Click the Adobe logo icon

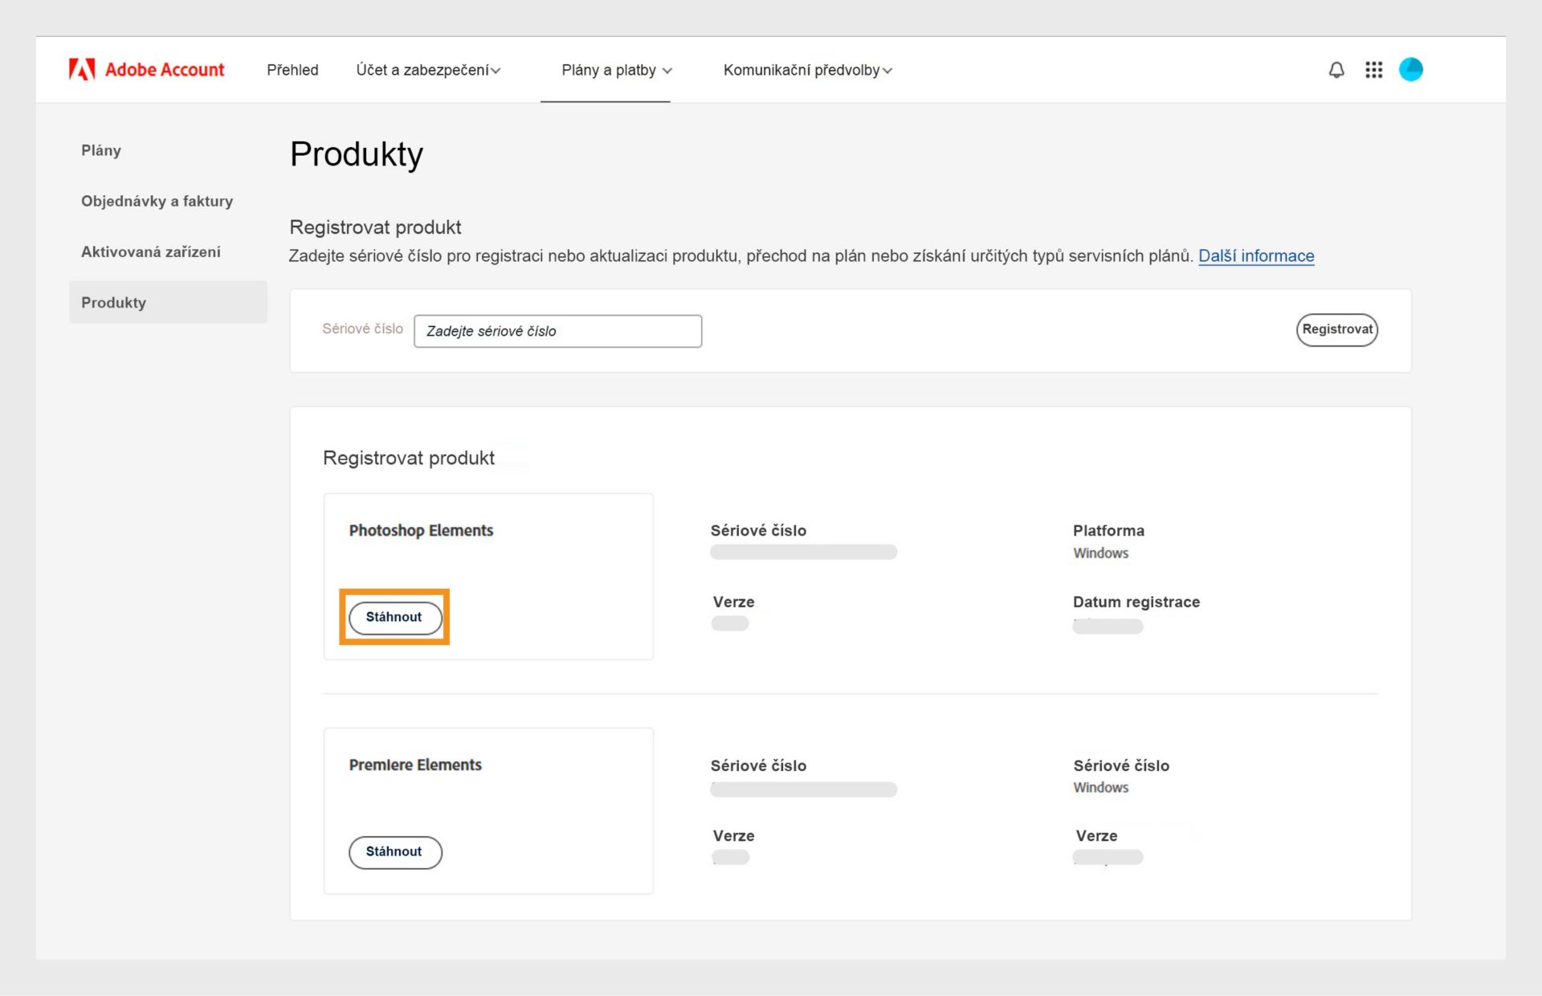(82, 70)
